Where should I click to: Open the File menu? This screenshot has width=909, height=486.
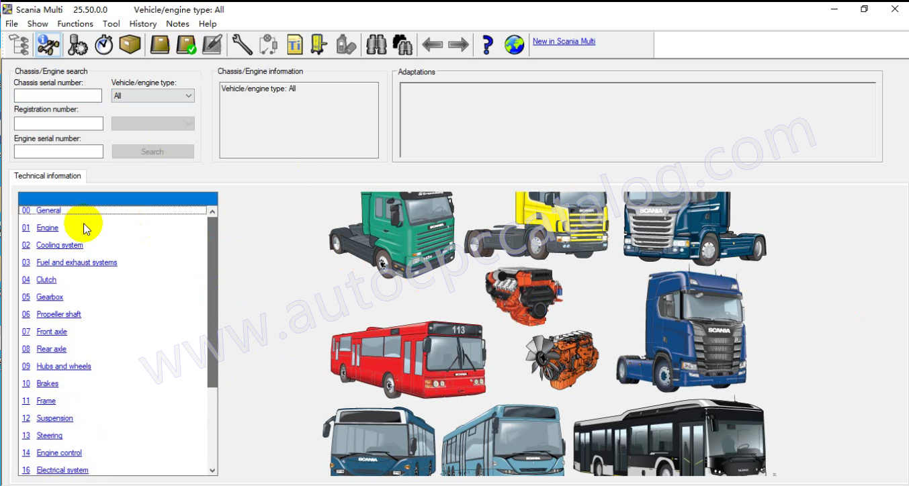[x=11, y=23]
